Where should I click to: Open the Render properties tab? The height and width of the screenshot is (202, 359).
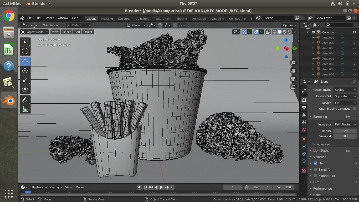304,100
